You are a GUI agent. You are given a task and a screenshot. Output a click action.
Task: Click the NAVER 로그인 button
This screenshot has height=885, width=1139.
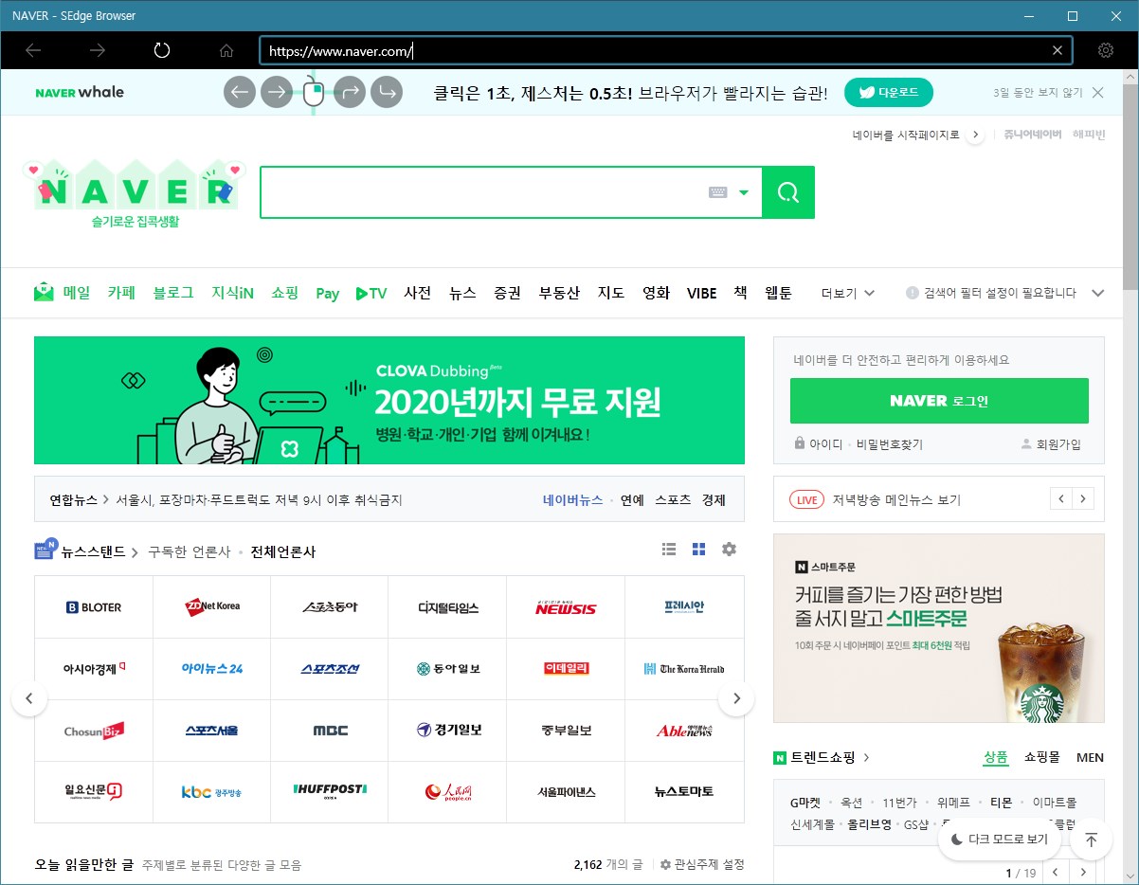click(939, 401)
